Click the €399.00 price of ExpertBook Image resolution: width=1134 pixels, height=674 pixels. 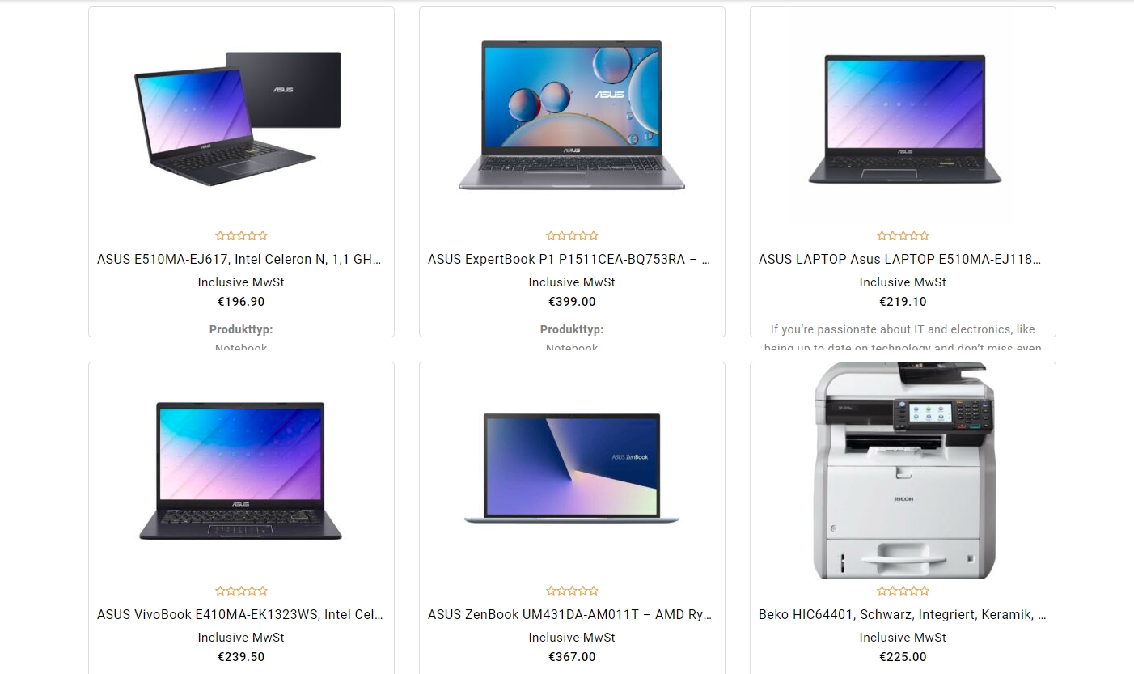point(572,302)
